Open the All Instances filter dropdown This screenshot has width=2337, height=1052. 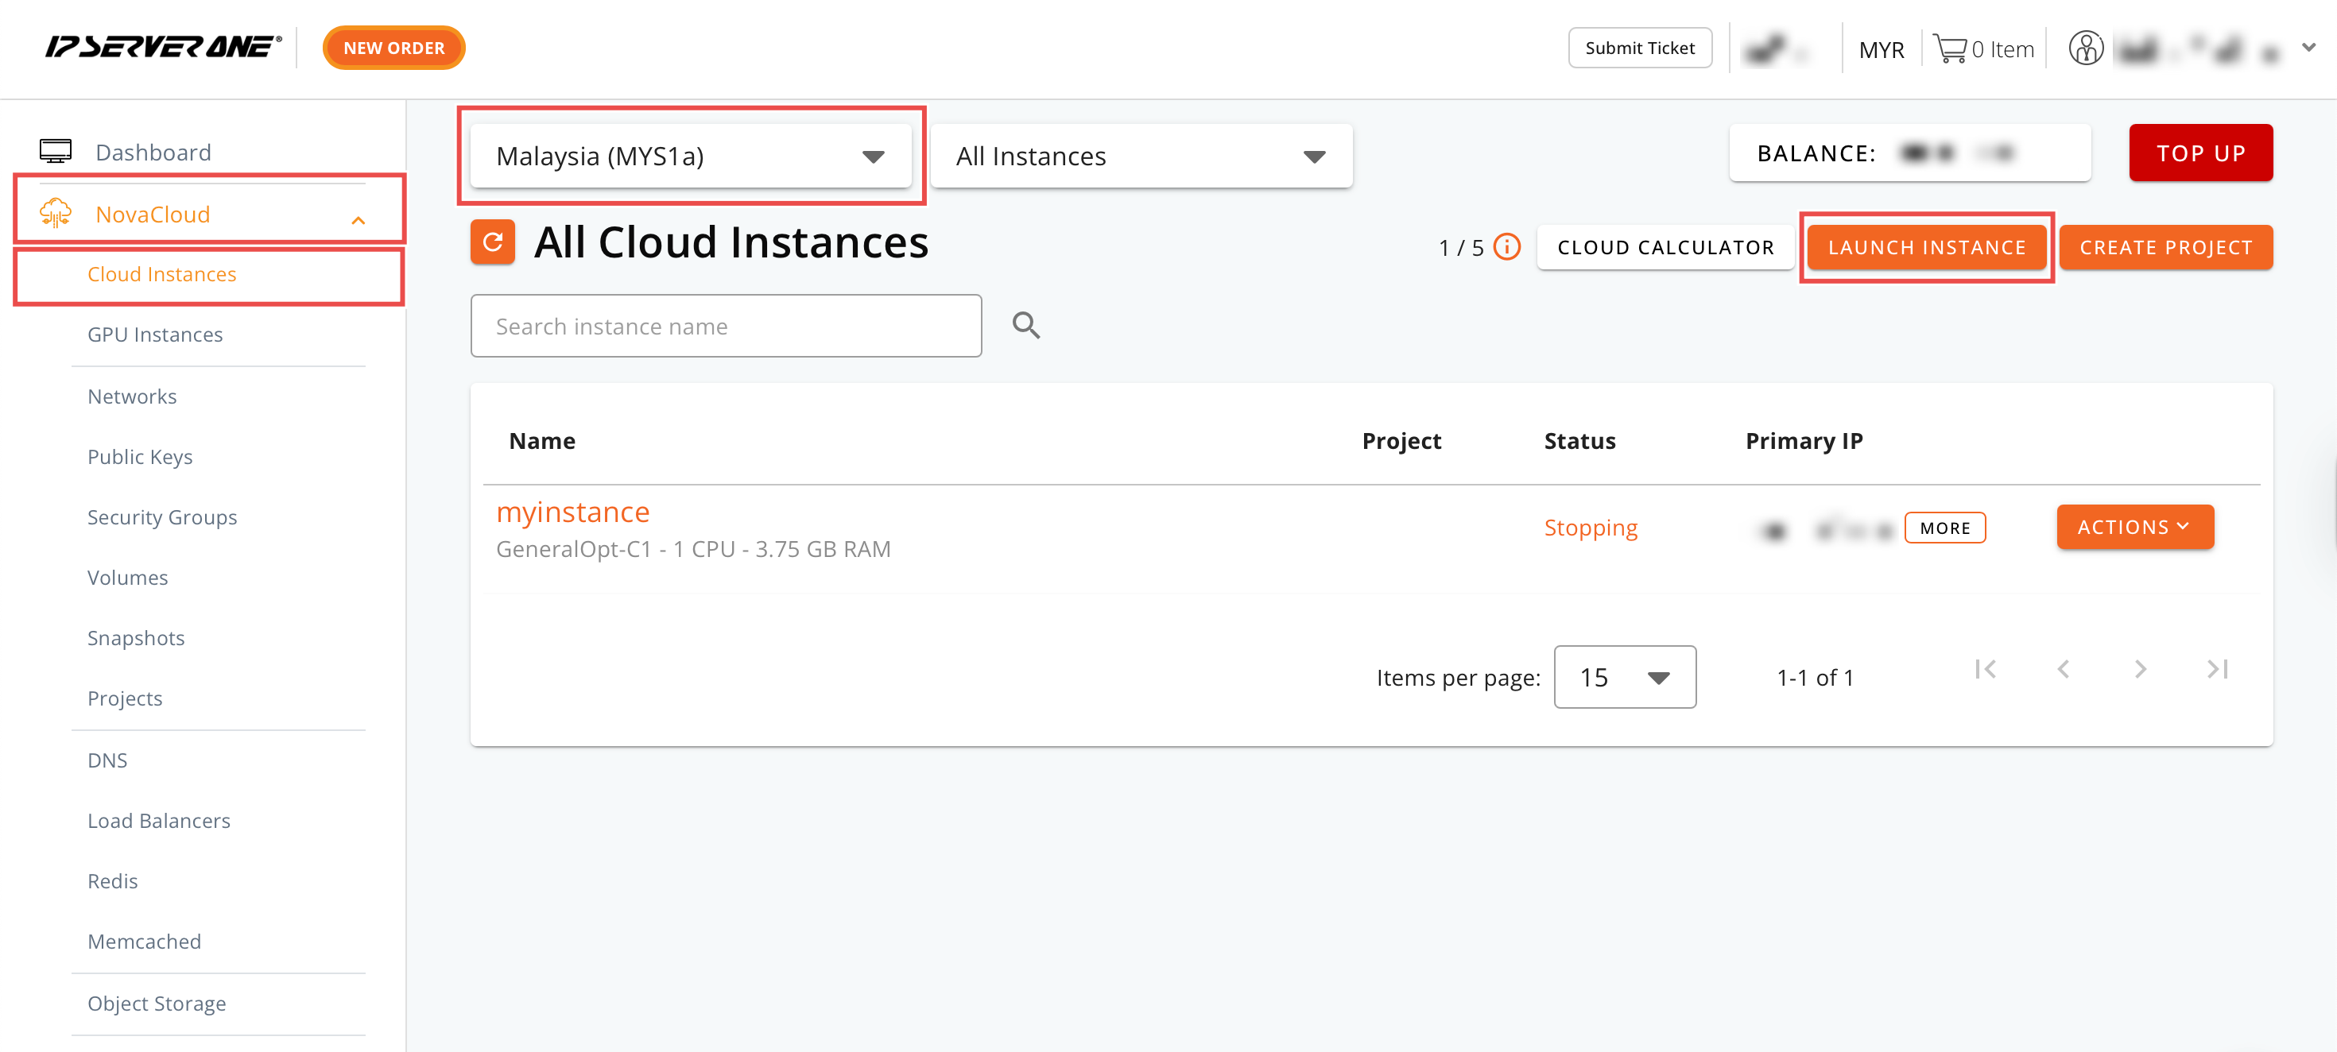point(1141,156)
